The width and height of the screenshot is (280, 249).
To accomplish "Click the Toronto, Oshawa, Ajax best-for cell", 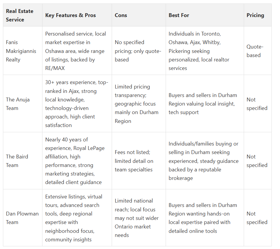I will pyautogui.click(x=199, y=51).
